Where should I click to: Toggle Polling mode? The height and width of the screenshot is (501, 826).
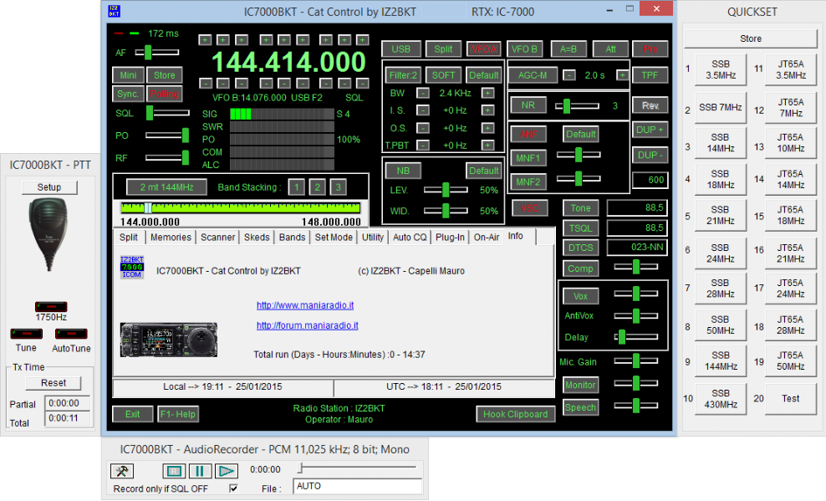[x=165, y=94]
